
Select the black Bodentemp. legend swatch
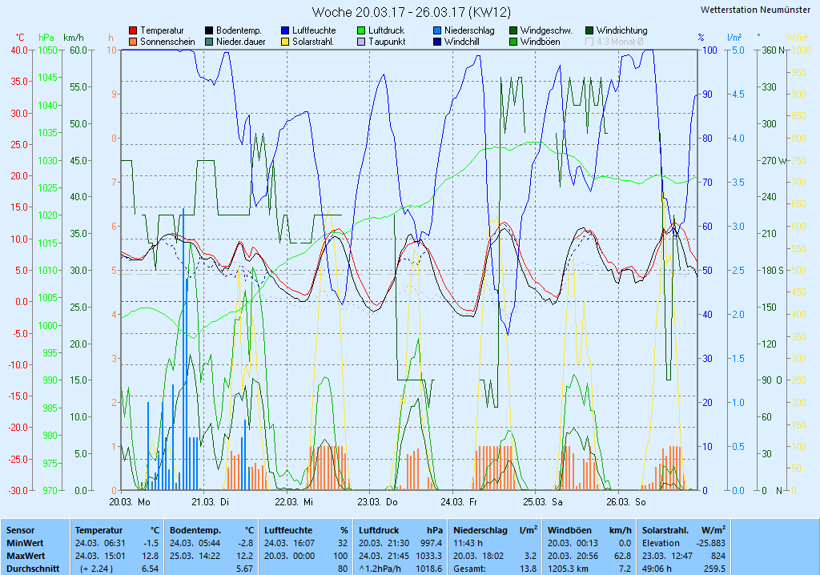point(209,31)
